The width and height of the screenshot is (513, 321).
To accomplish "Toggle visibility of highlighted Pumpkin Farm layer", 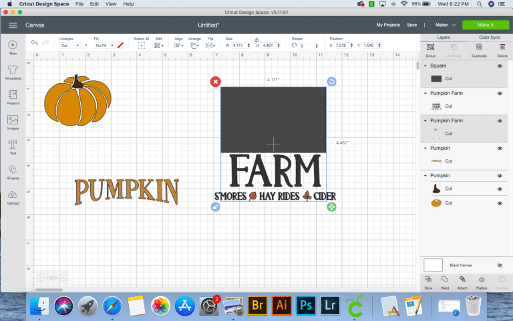I will (500, 121).
